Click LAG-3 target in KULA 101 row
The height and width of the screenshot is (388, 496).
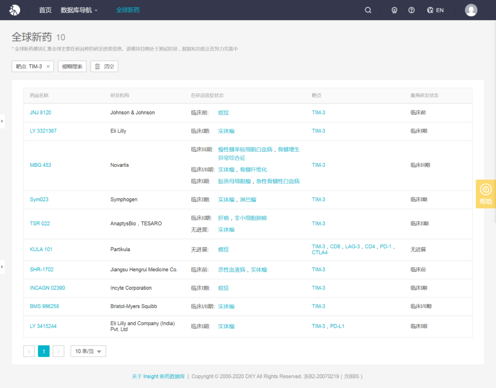tap(352, 247)
